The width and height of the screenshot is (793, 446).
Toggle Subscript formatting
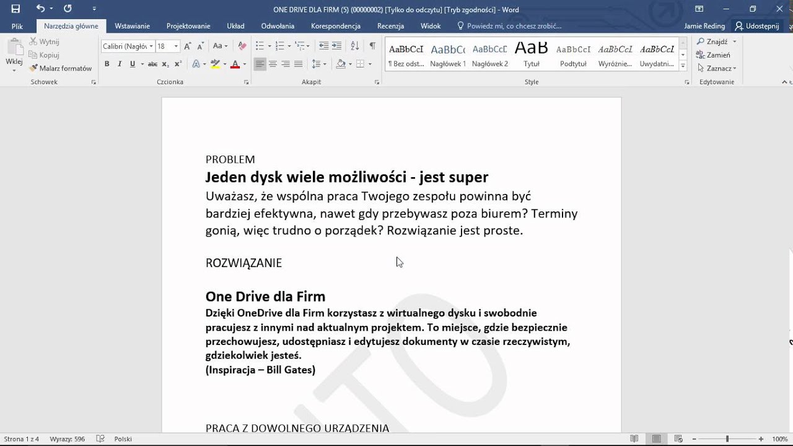pos(165,64)
